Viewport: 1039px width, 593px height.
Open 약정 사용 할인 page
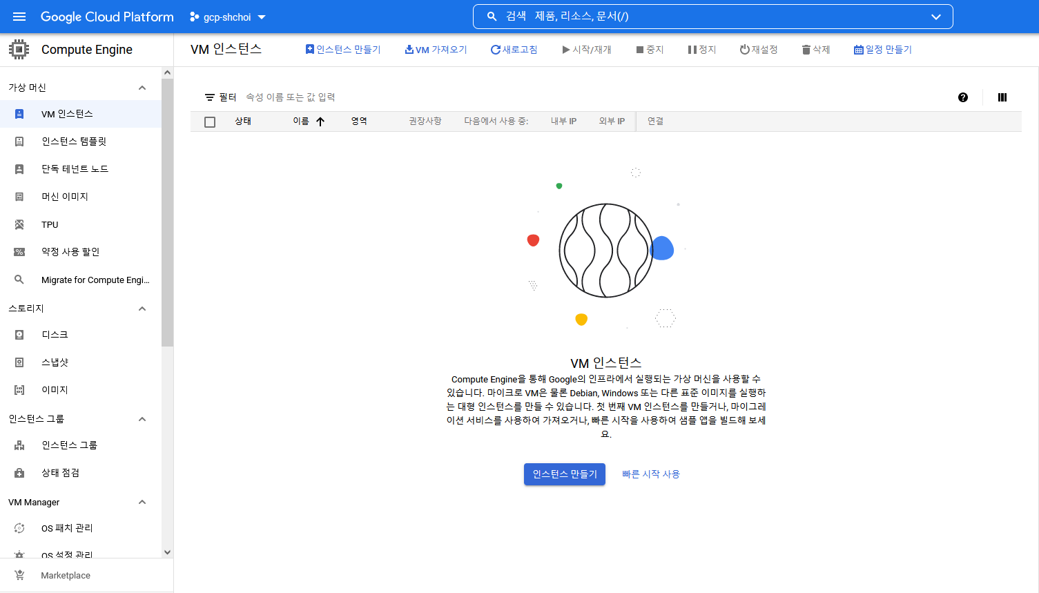[x=81, y=252]
